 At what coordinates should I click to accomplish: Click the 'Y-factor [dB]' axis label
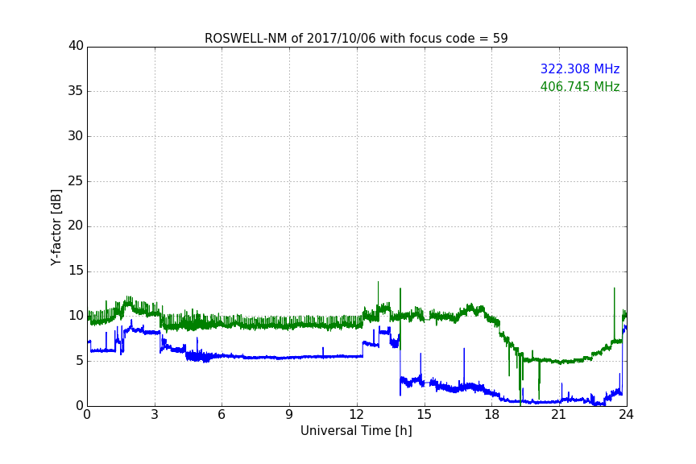click(56, 228)
